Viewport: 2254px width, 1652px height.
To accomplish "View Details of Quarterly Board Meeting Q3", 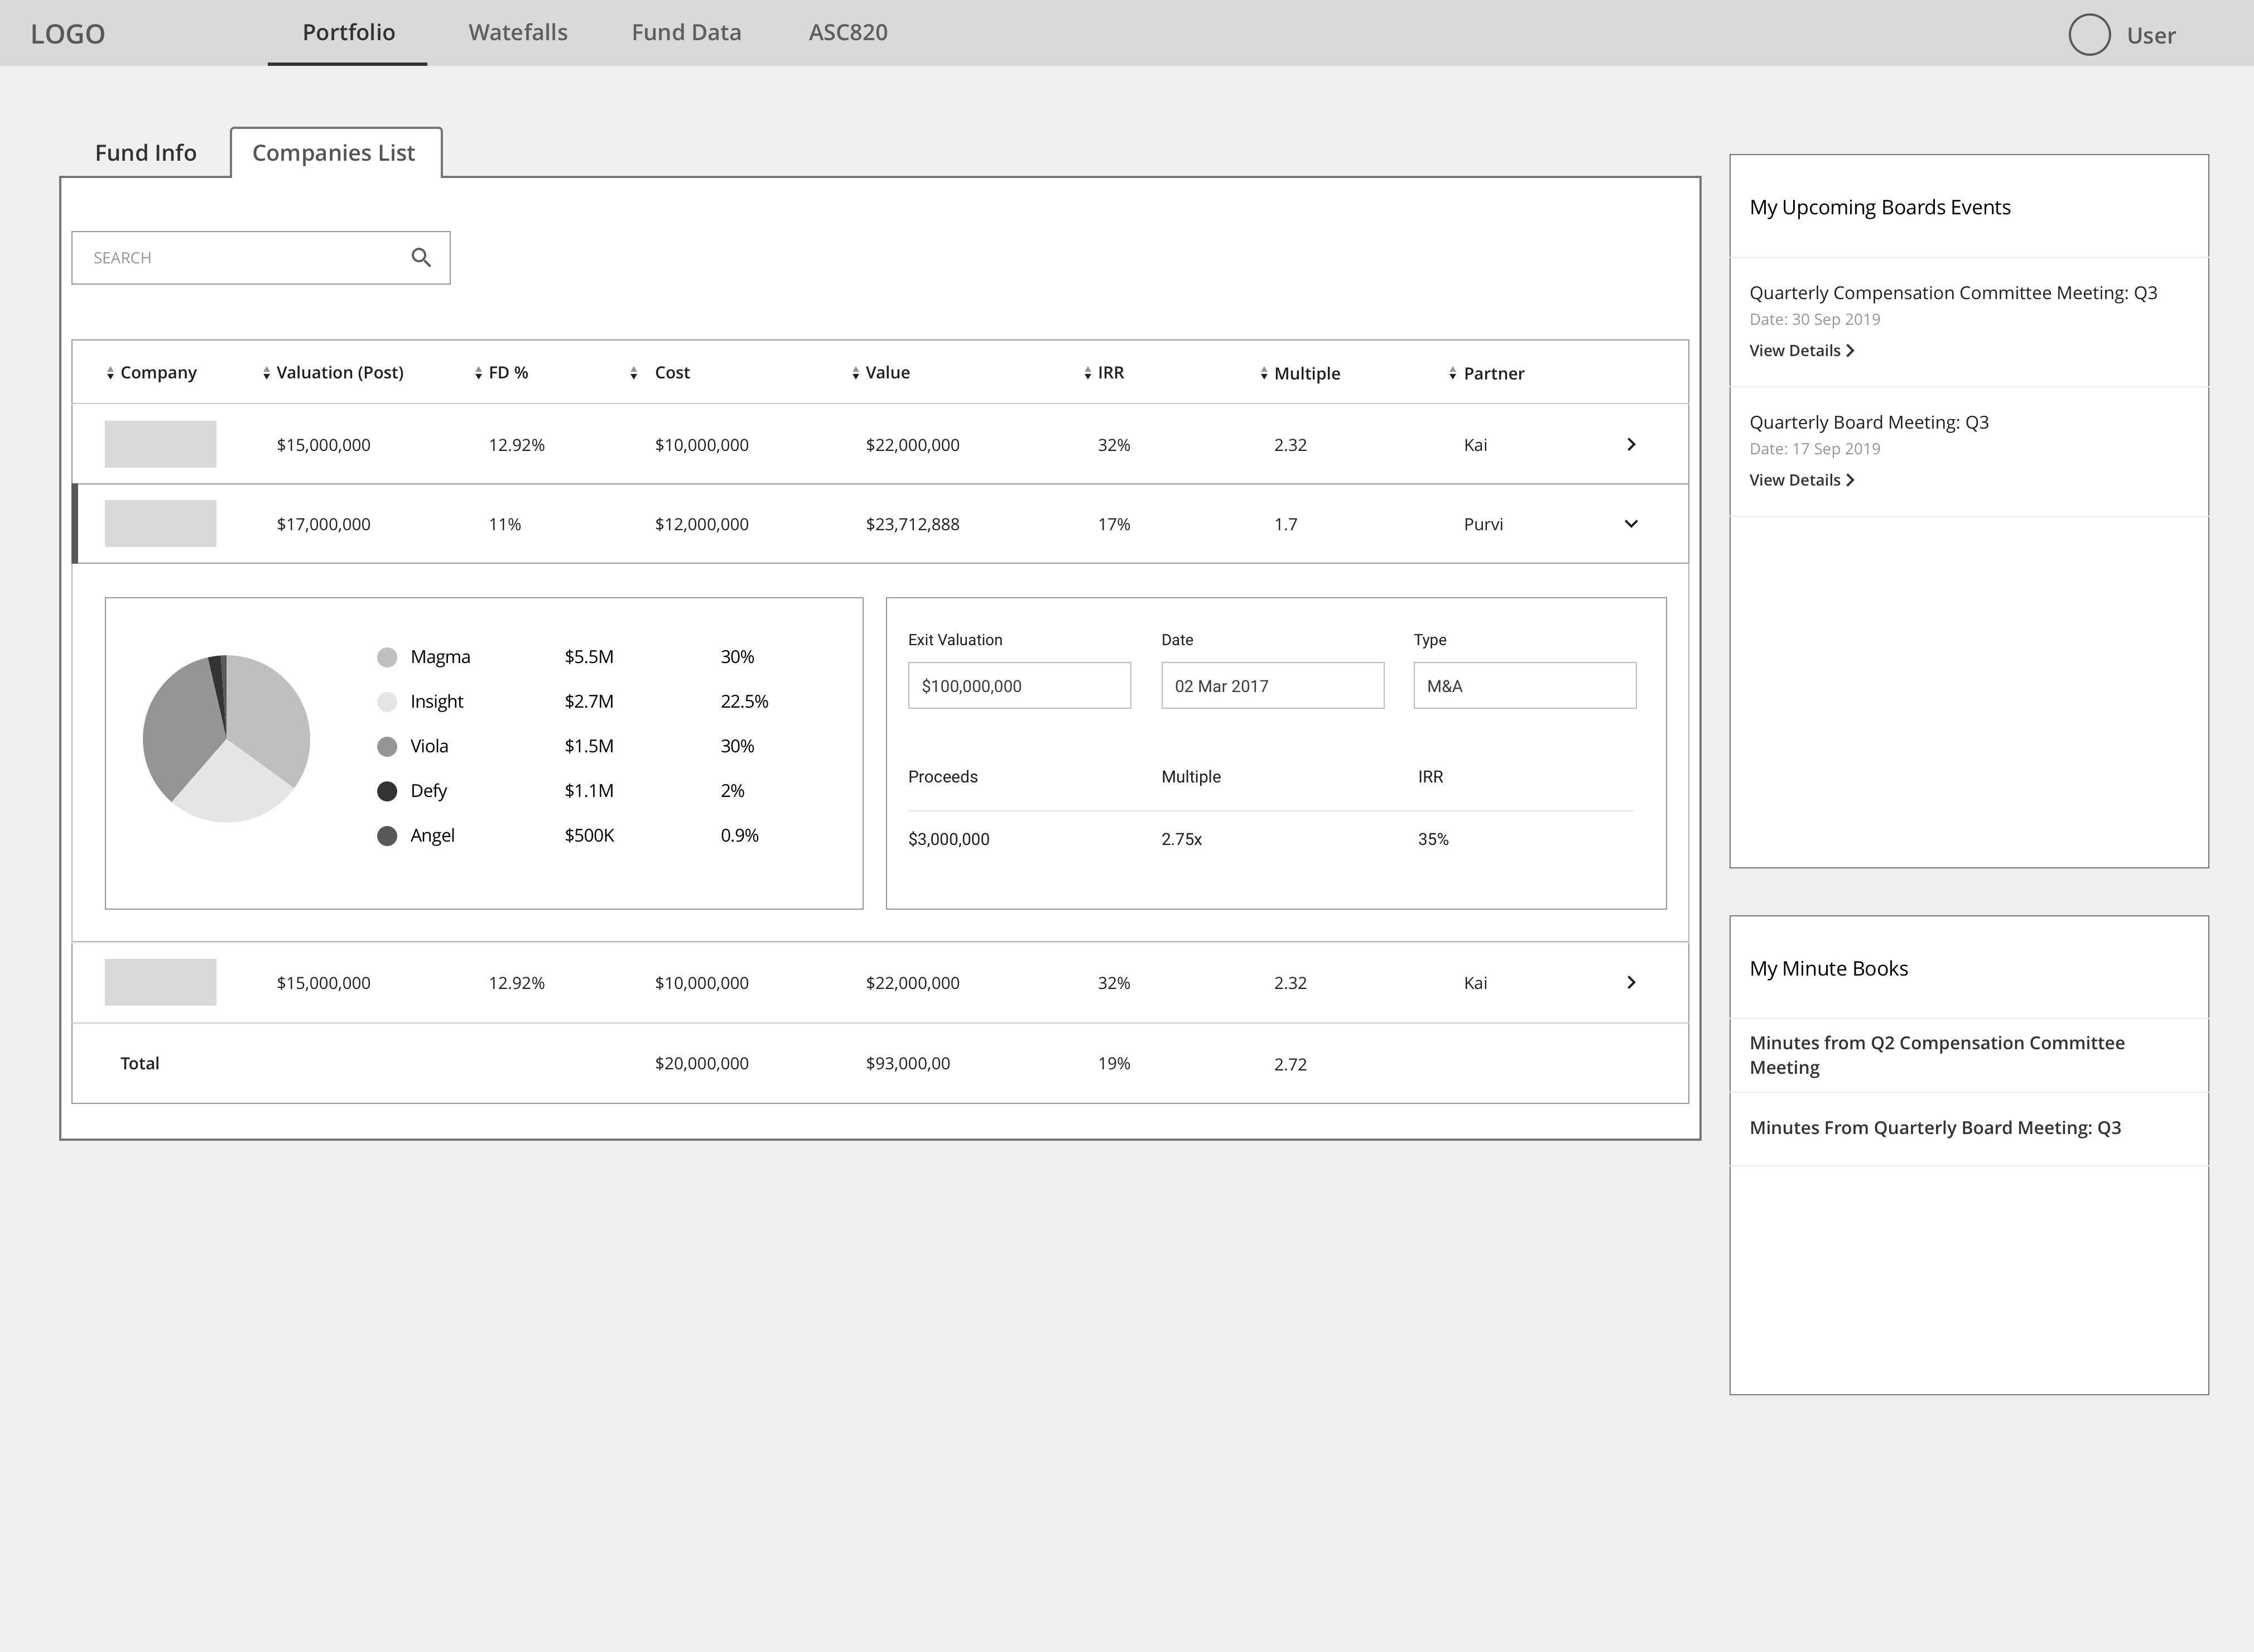I will (x=1800, y=480).
